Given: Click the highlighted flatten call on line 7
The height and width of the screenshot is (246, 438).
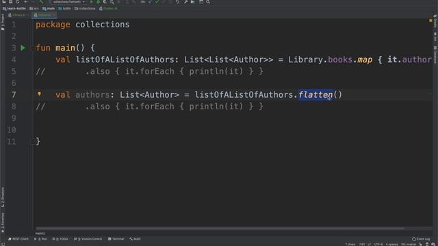Looking at the screenshot, I should tap(315, 95).
